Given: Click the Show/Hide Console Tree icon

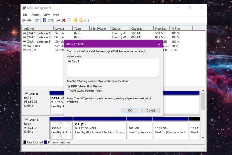Looking at the screenshot, I should click(37, 20).
